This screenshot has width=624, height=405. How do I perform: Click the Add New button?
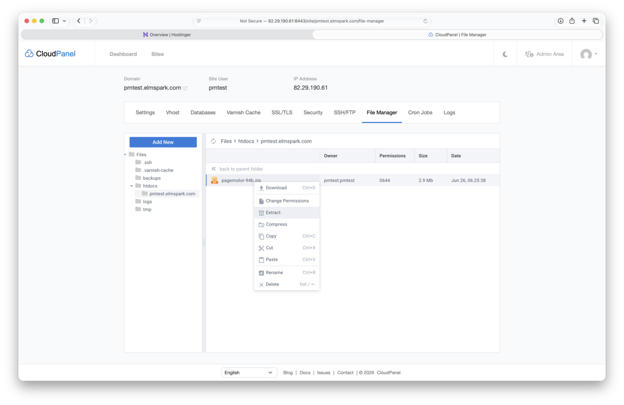163,142
